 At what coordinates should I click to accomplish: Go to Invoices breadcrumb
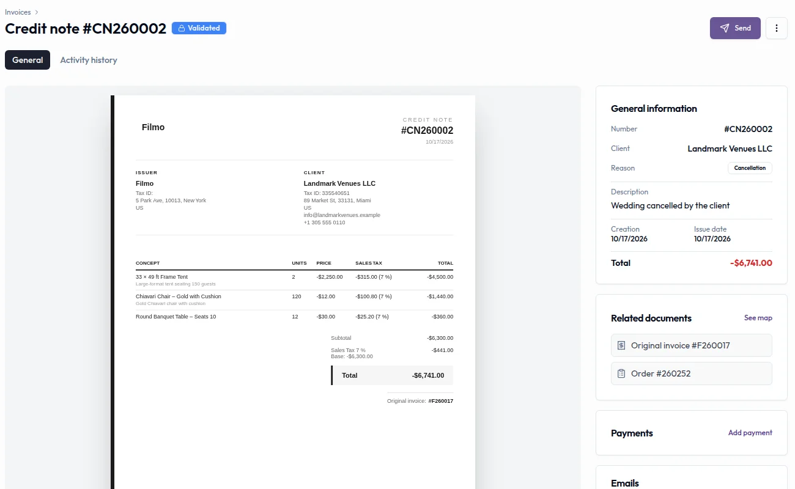(x=18, y=12)
